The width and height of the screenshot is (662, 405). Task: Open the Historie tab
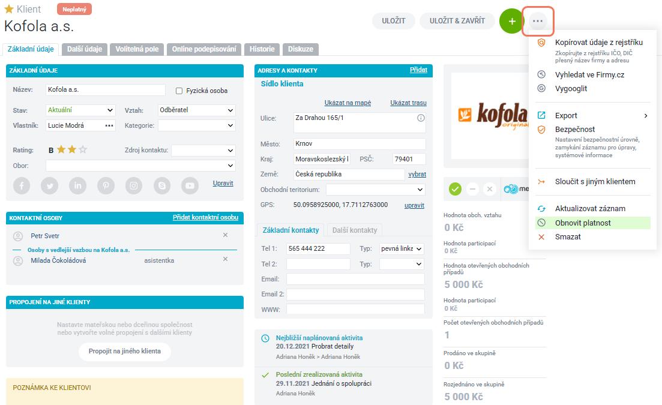click(262, 49)
